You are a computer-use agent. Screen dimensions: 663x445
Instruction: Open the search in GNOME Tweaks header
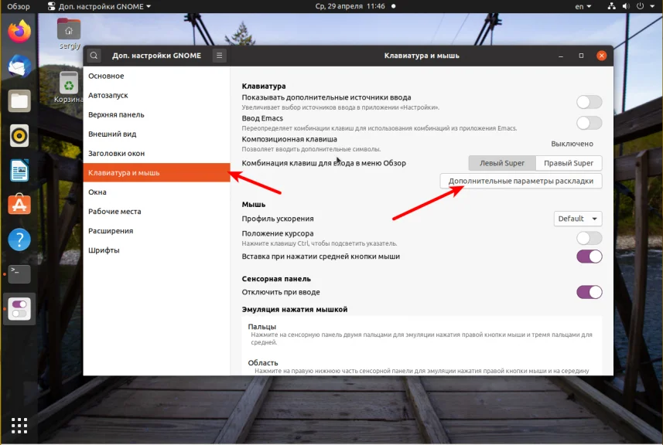coord(94,56)
